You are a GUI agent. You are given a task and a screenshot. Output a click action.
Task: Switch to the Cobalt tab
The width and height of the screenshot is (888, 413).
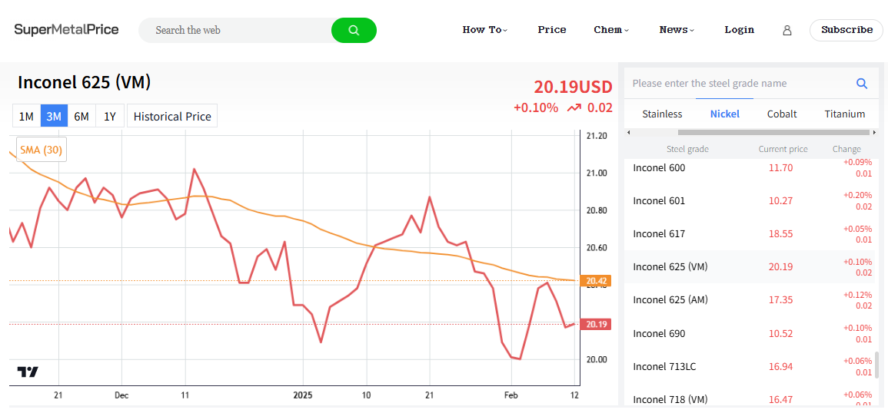coord(782,114)
